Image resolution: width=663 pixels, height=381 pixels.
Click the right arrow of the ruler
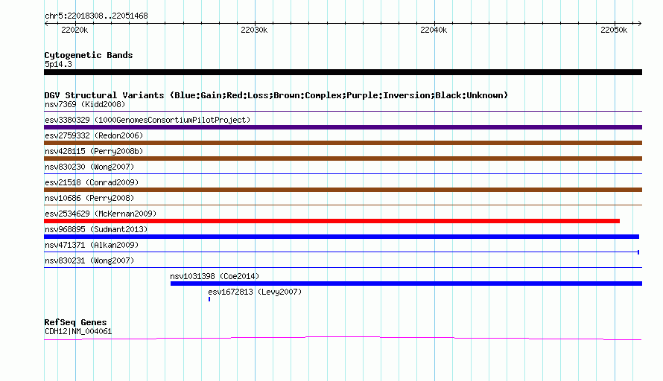pyautogui.click(x=640, y=23)
